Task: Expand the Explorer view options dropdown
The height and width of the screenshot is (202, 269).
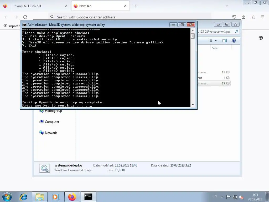Action: (x=216, y=41)
